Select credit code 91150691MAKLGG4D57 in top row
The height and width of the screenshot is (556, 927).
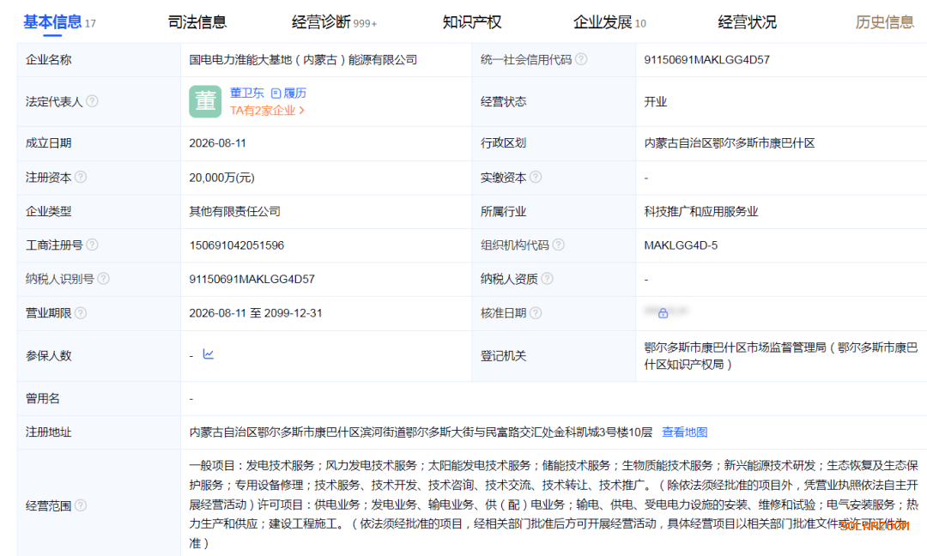[707, 60]
